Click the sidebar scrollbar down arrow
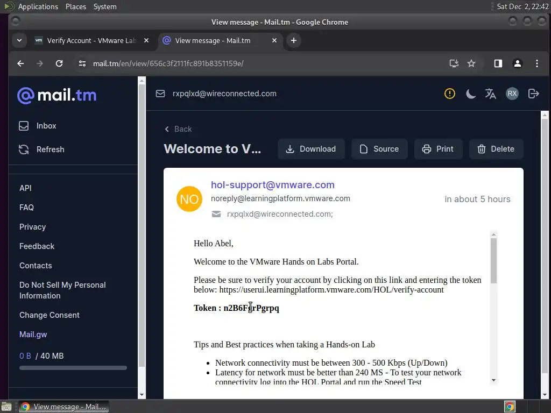Screen dimensions: 551x413 (142, 395)
